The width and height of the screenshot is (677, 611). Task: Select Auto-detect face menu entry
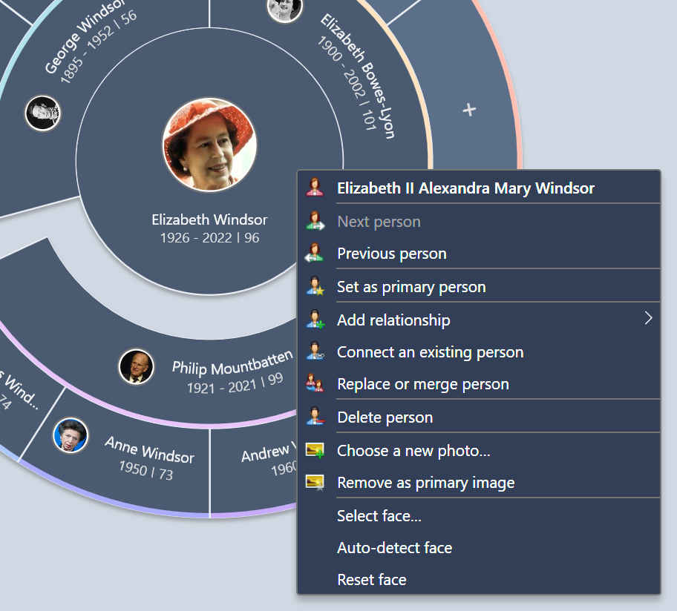tap(394, 548)
